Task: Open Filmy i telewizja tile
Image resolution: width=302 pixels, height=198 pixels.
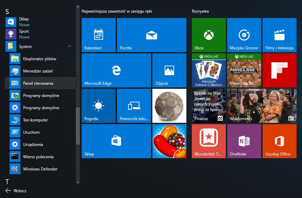Action: coord(279,35)
